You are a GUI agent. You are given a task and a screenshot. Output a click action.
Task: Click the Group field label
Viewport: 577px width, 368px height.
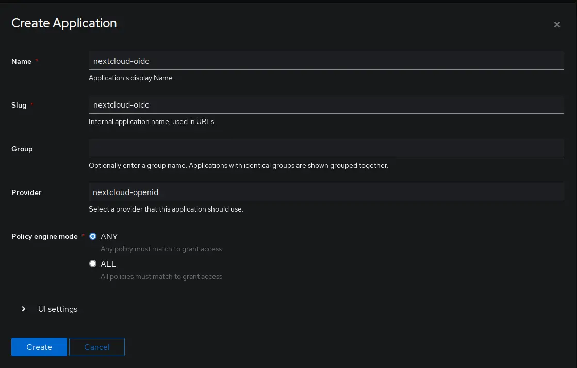22,149
